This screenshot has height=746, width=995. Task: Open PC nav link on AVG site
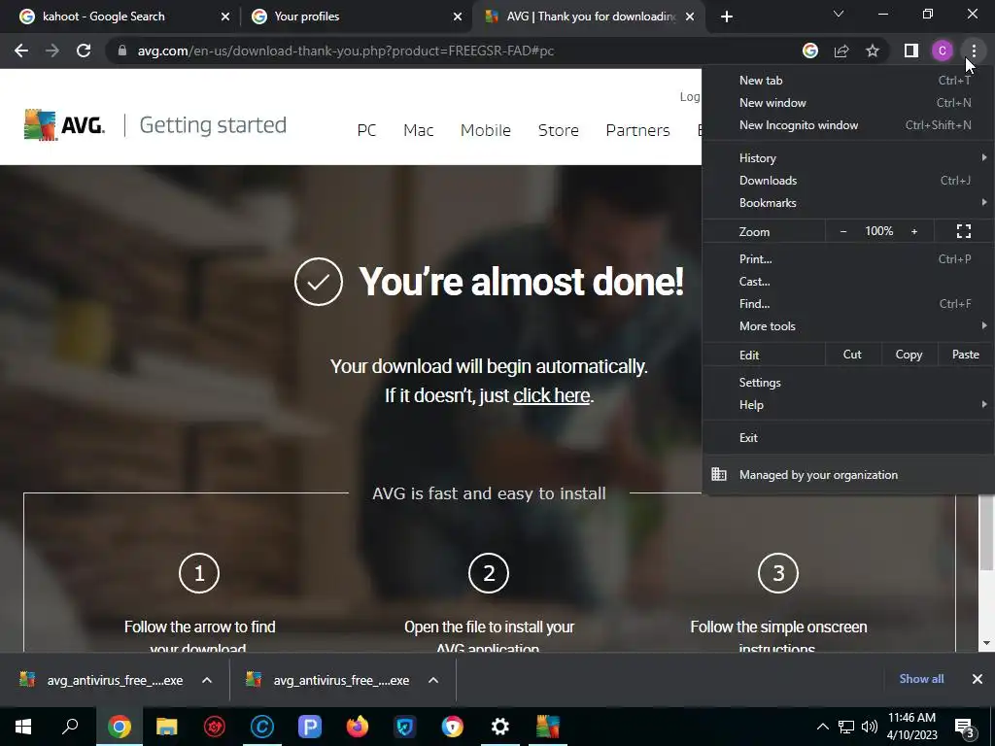click(x=366, y=130)
